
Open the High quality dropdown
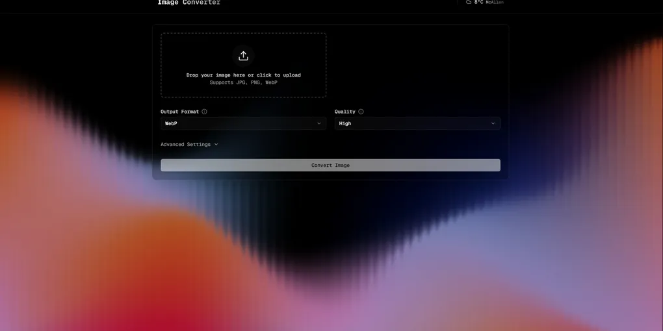pos(417,123)
